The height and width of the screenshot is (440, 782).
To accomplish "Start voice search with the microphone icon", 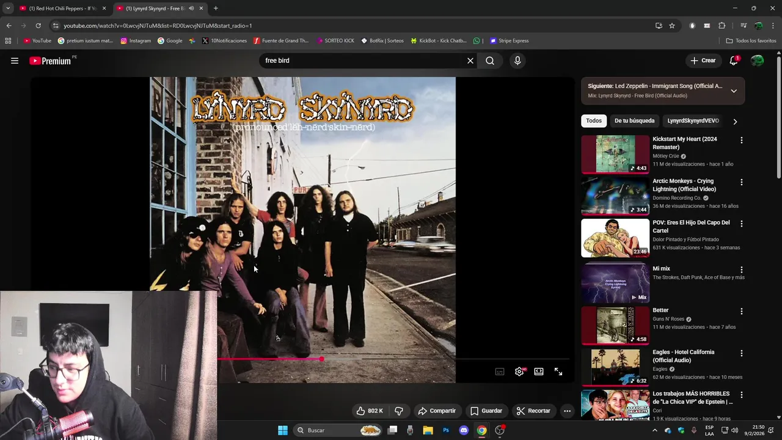I will (517, 61).
